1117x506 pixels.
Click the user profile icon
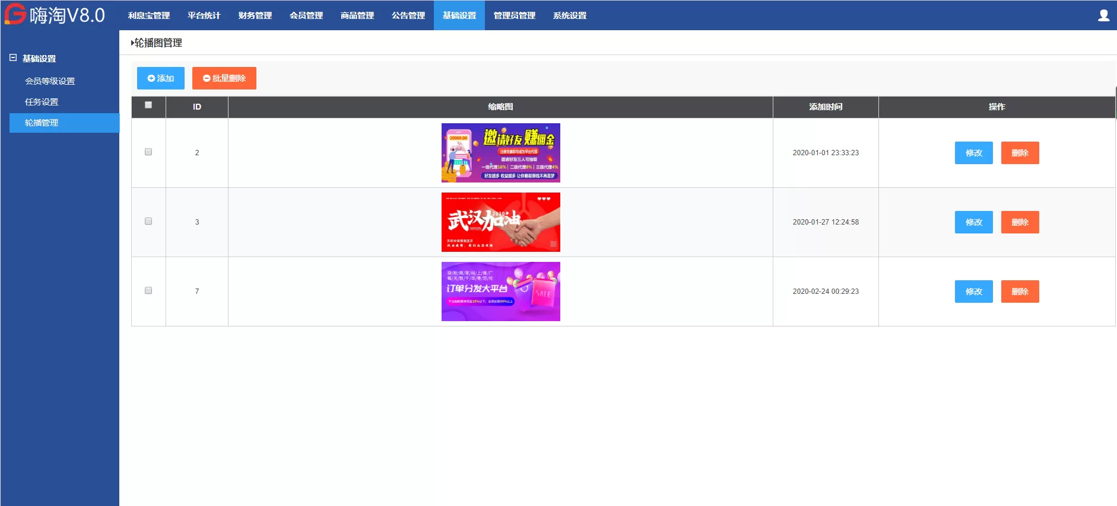(1103, 15)
